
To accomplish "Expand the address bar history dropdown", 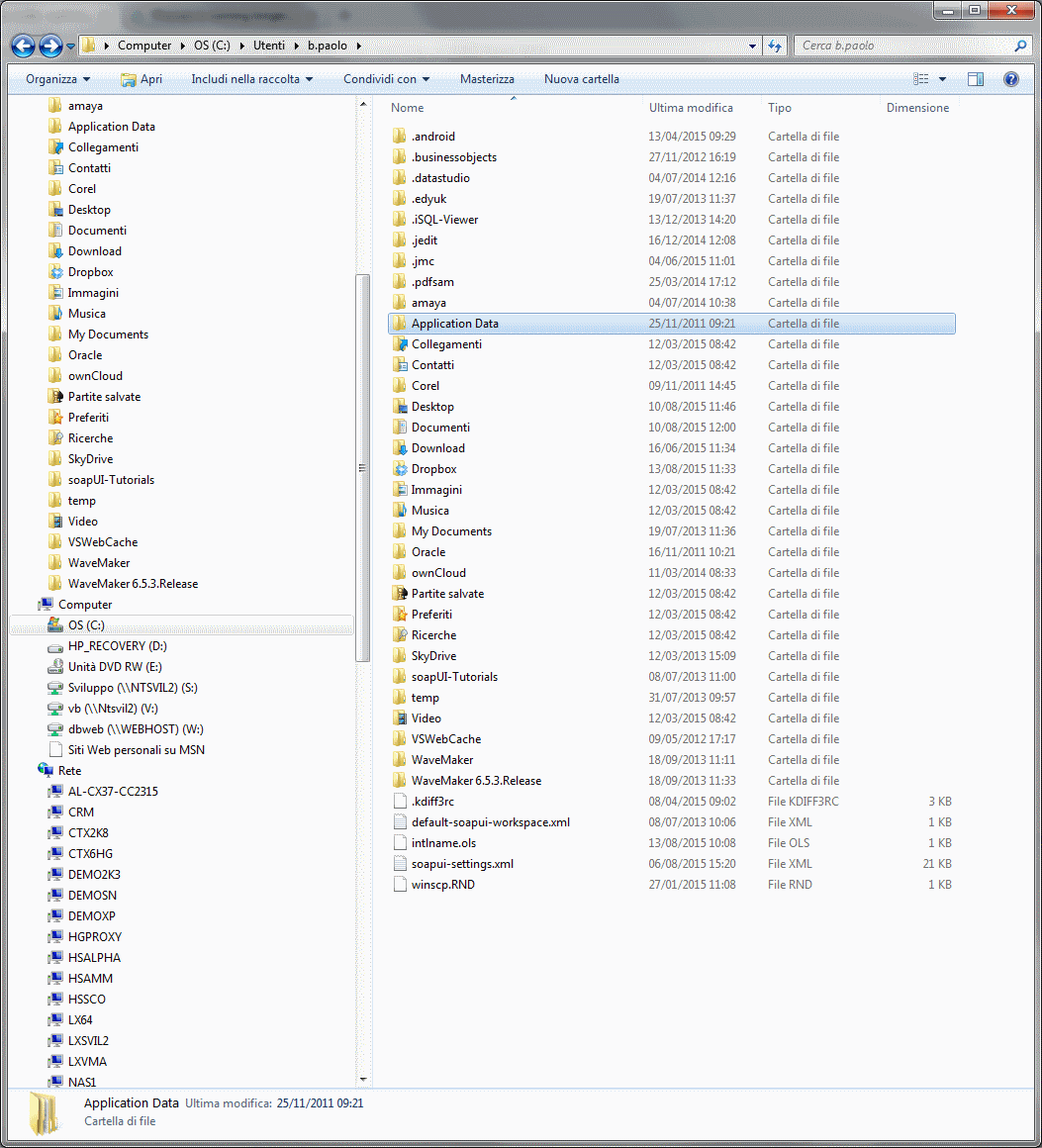I will (x=753, y=46).
